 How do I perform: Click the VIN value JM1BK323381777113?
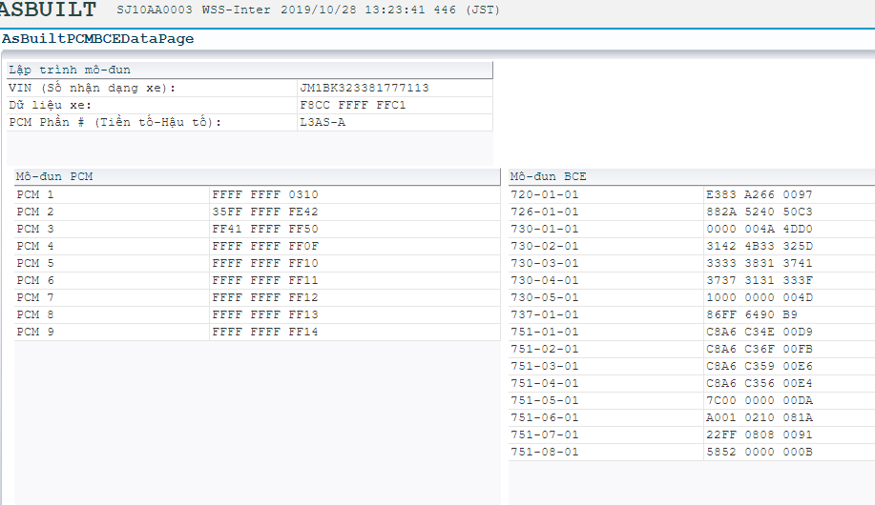point(364,88)
